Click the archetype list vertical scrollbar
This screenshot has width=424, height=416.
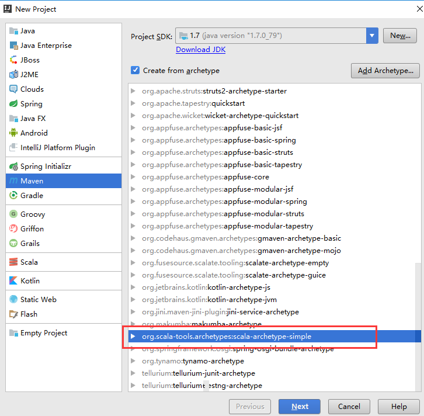pos(418,327)
